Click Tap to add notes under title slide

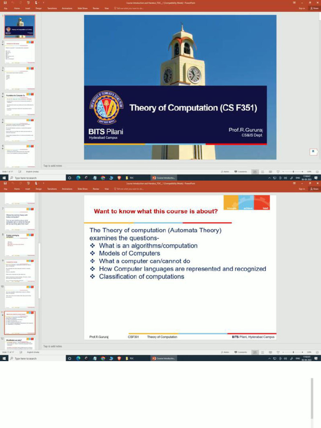[53, 166]
